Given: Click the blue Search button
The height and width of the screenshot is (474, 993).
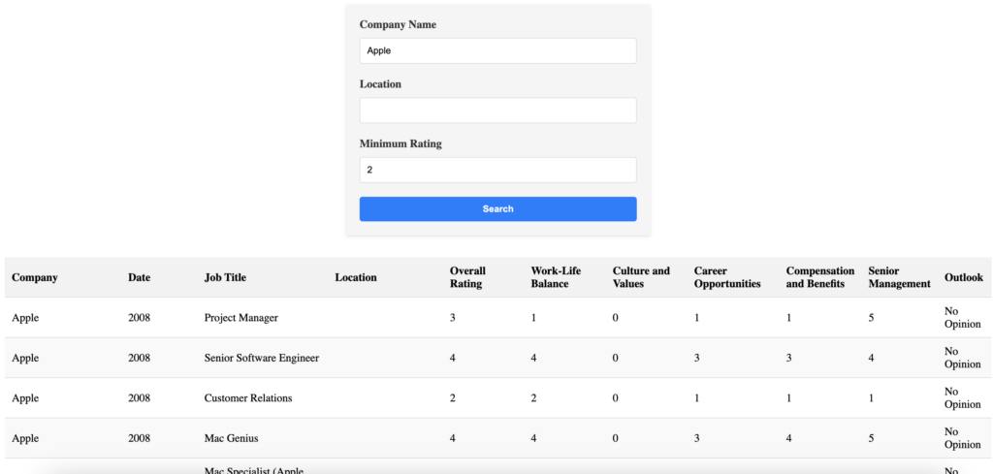Looking at the screenshot, I should 497,208.
